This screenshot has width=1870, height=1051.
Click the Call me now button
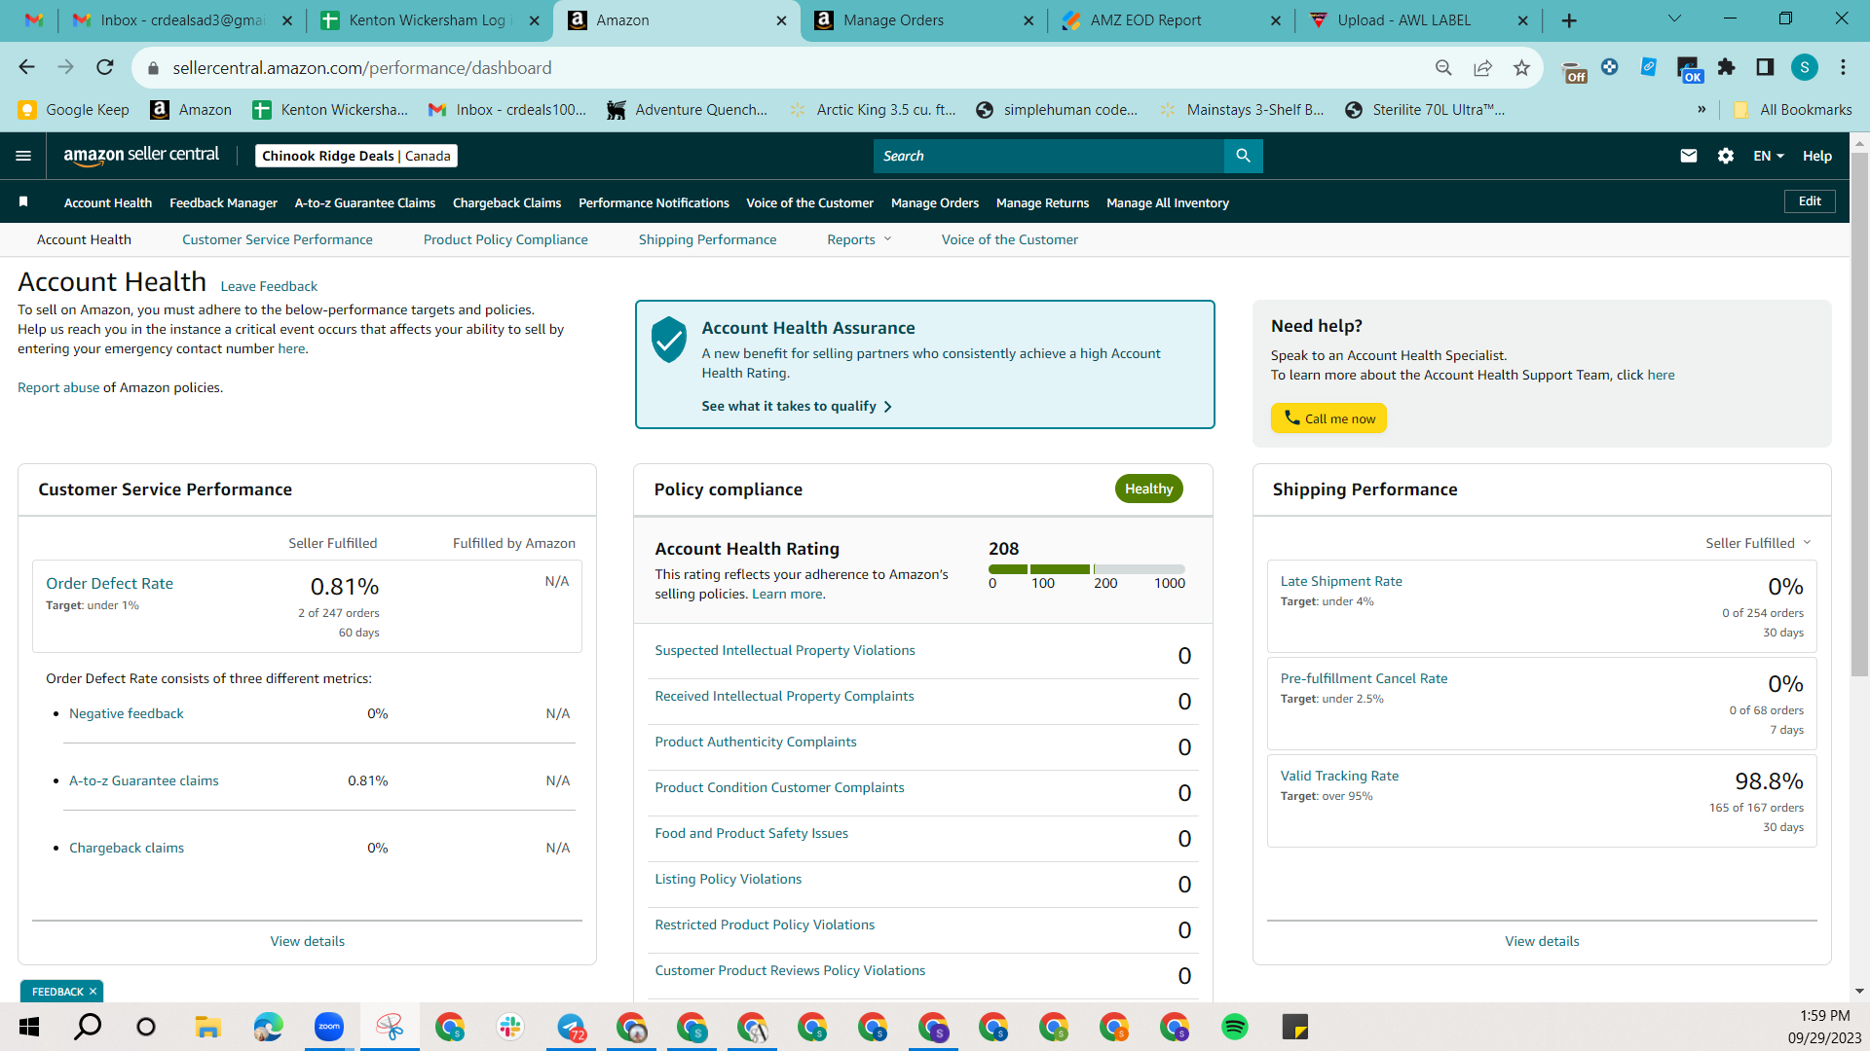point(1328,418)
